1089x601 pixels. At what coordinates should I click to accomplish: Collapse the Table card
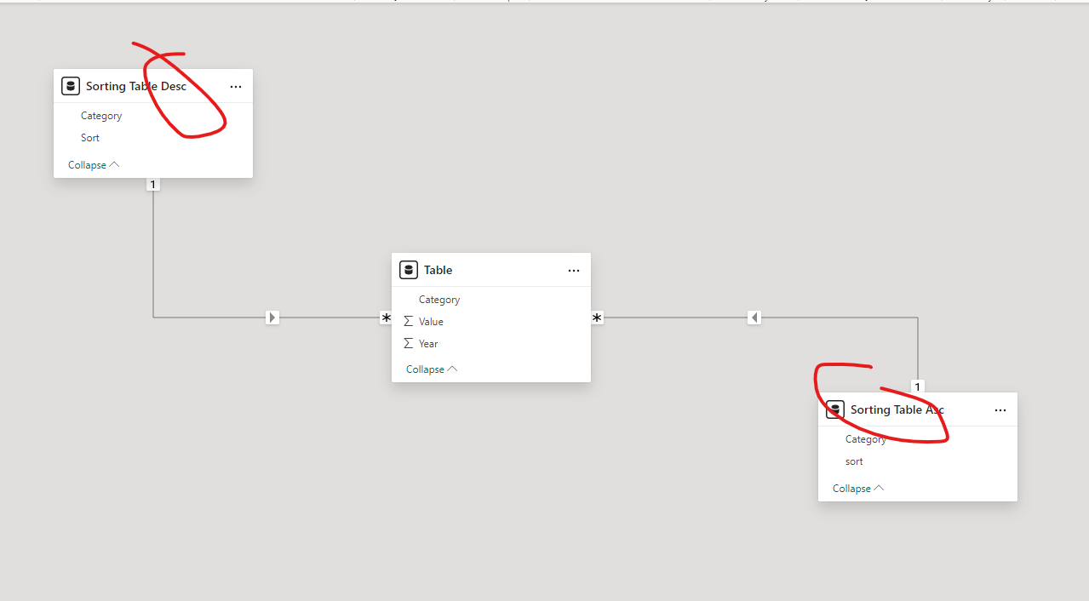click(x=432, y=369)
